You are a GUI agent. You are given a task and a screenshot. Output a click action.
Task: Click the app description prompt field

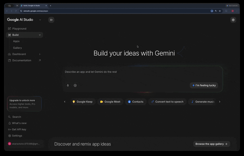(143, 72)
